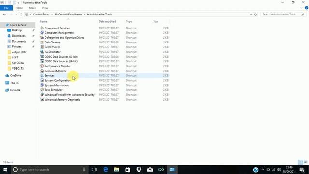Select OneDrive in the navigation pane
The width and height of the screenshot is (309, 174).
click(x=15, y=75)
